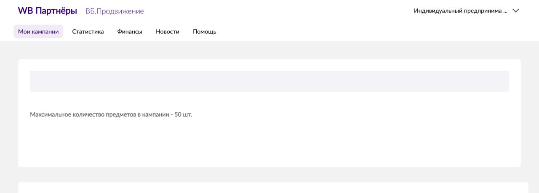Click the gray placeholder bar in the card

click(x=269, y=81)
